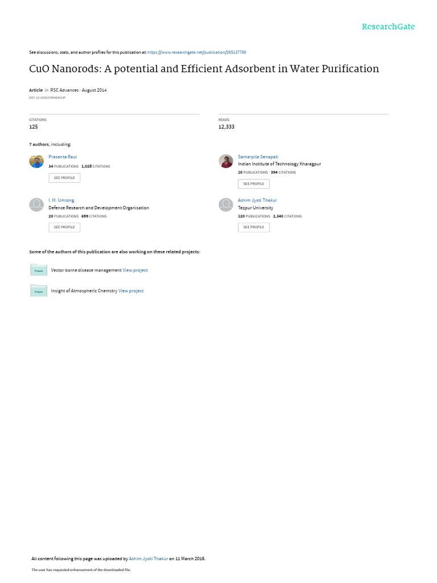The image size is (437, 583).
Task: Click See Profile button under I. M. Umlong
Action: click(x=64, y=227)
